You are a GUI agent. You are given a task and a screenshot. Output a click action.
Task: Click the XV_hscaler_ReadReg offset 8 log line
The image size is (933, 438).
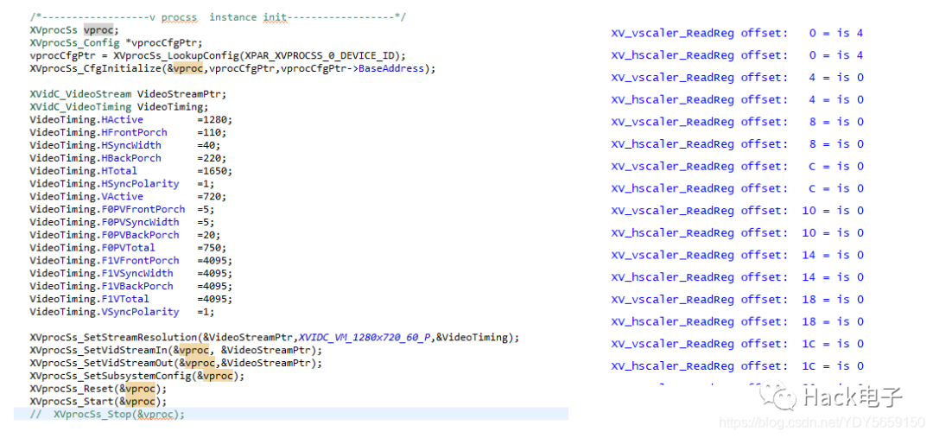tap(737, 144)
